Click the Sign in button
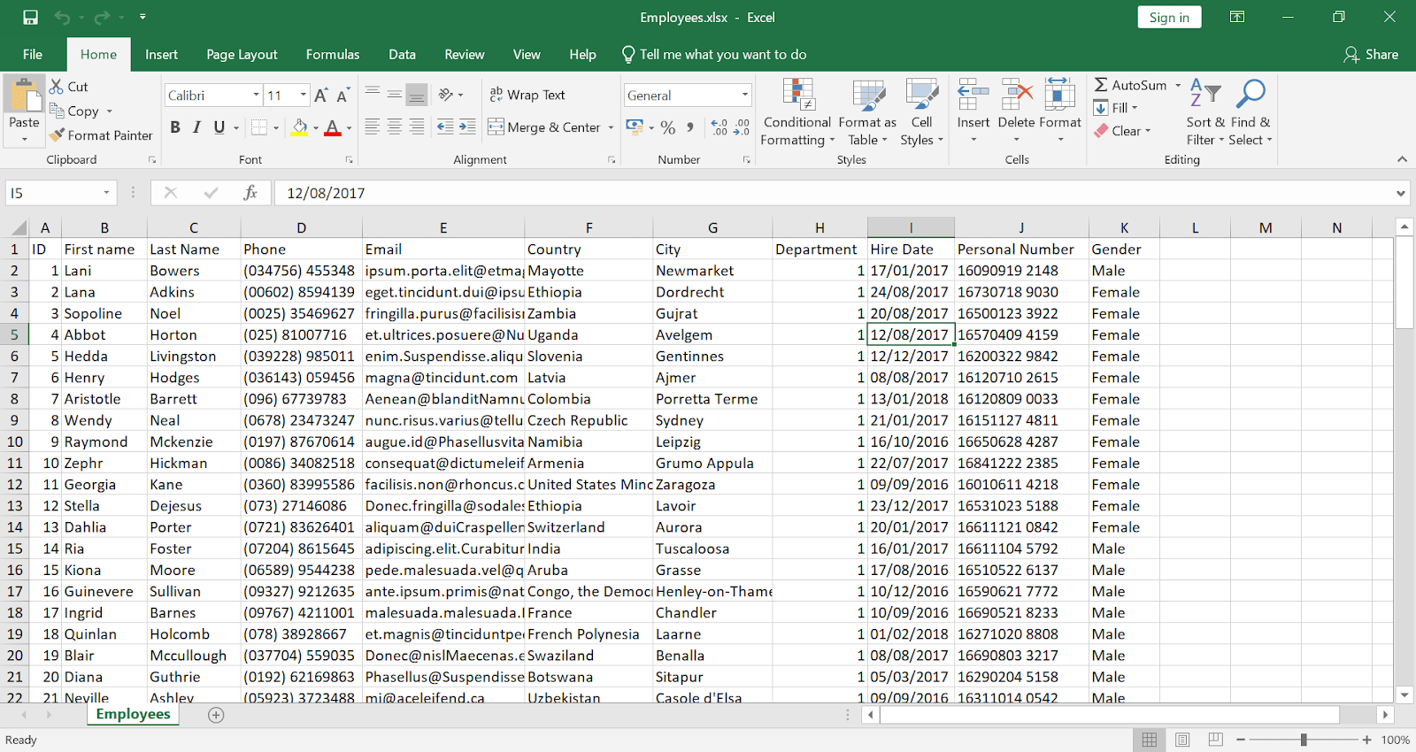The image size is (1416, 752). pyautogui.click(x=1169, y=17)
